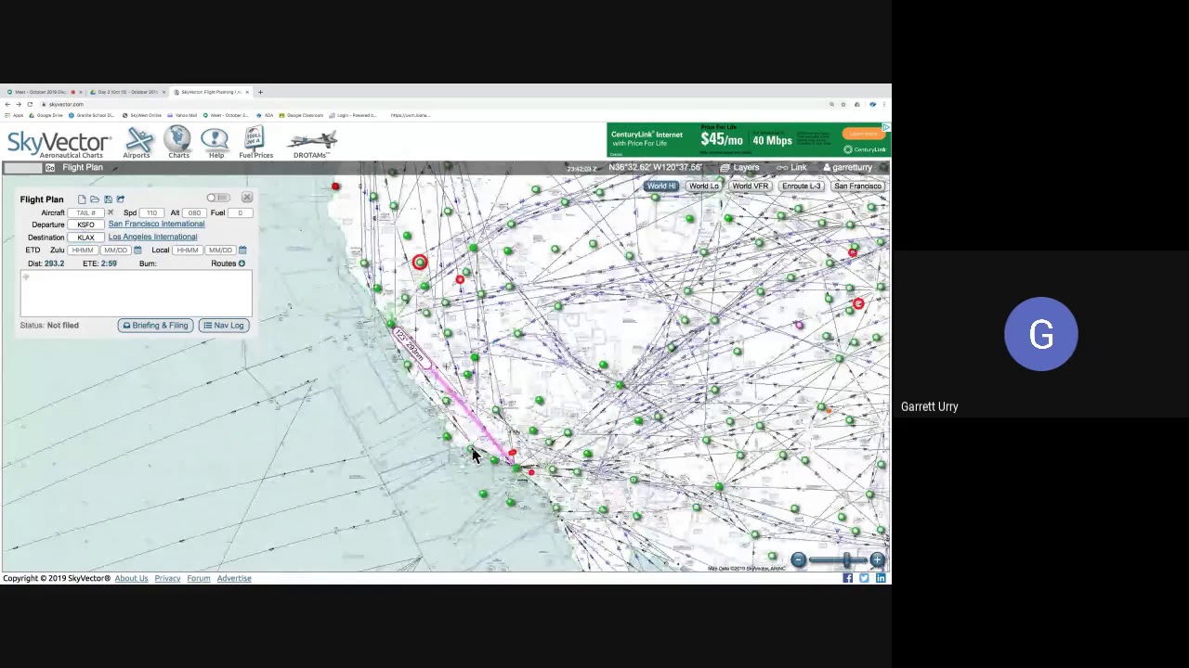
Task: Click the aircraft plane icon beside TAIL #
Action: 110,212
